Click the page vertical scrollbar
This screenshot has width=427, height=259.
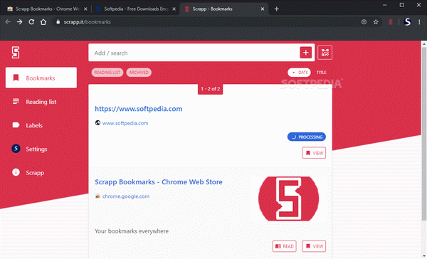(x=424, y=134)
